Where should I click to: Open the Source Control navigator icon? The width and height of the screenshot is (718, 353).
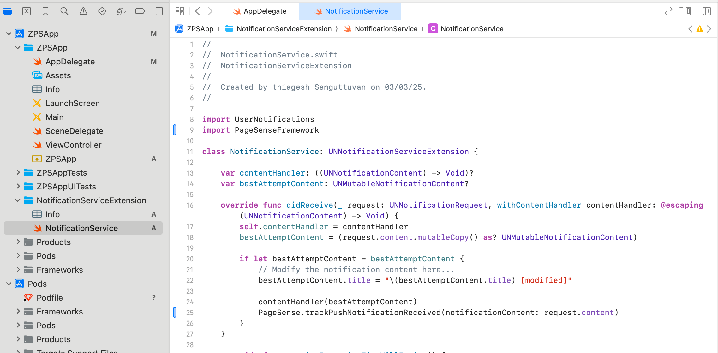point(27,11)
